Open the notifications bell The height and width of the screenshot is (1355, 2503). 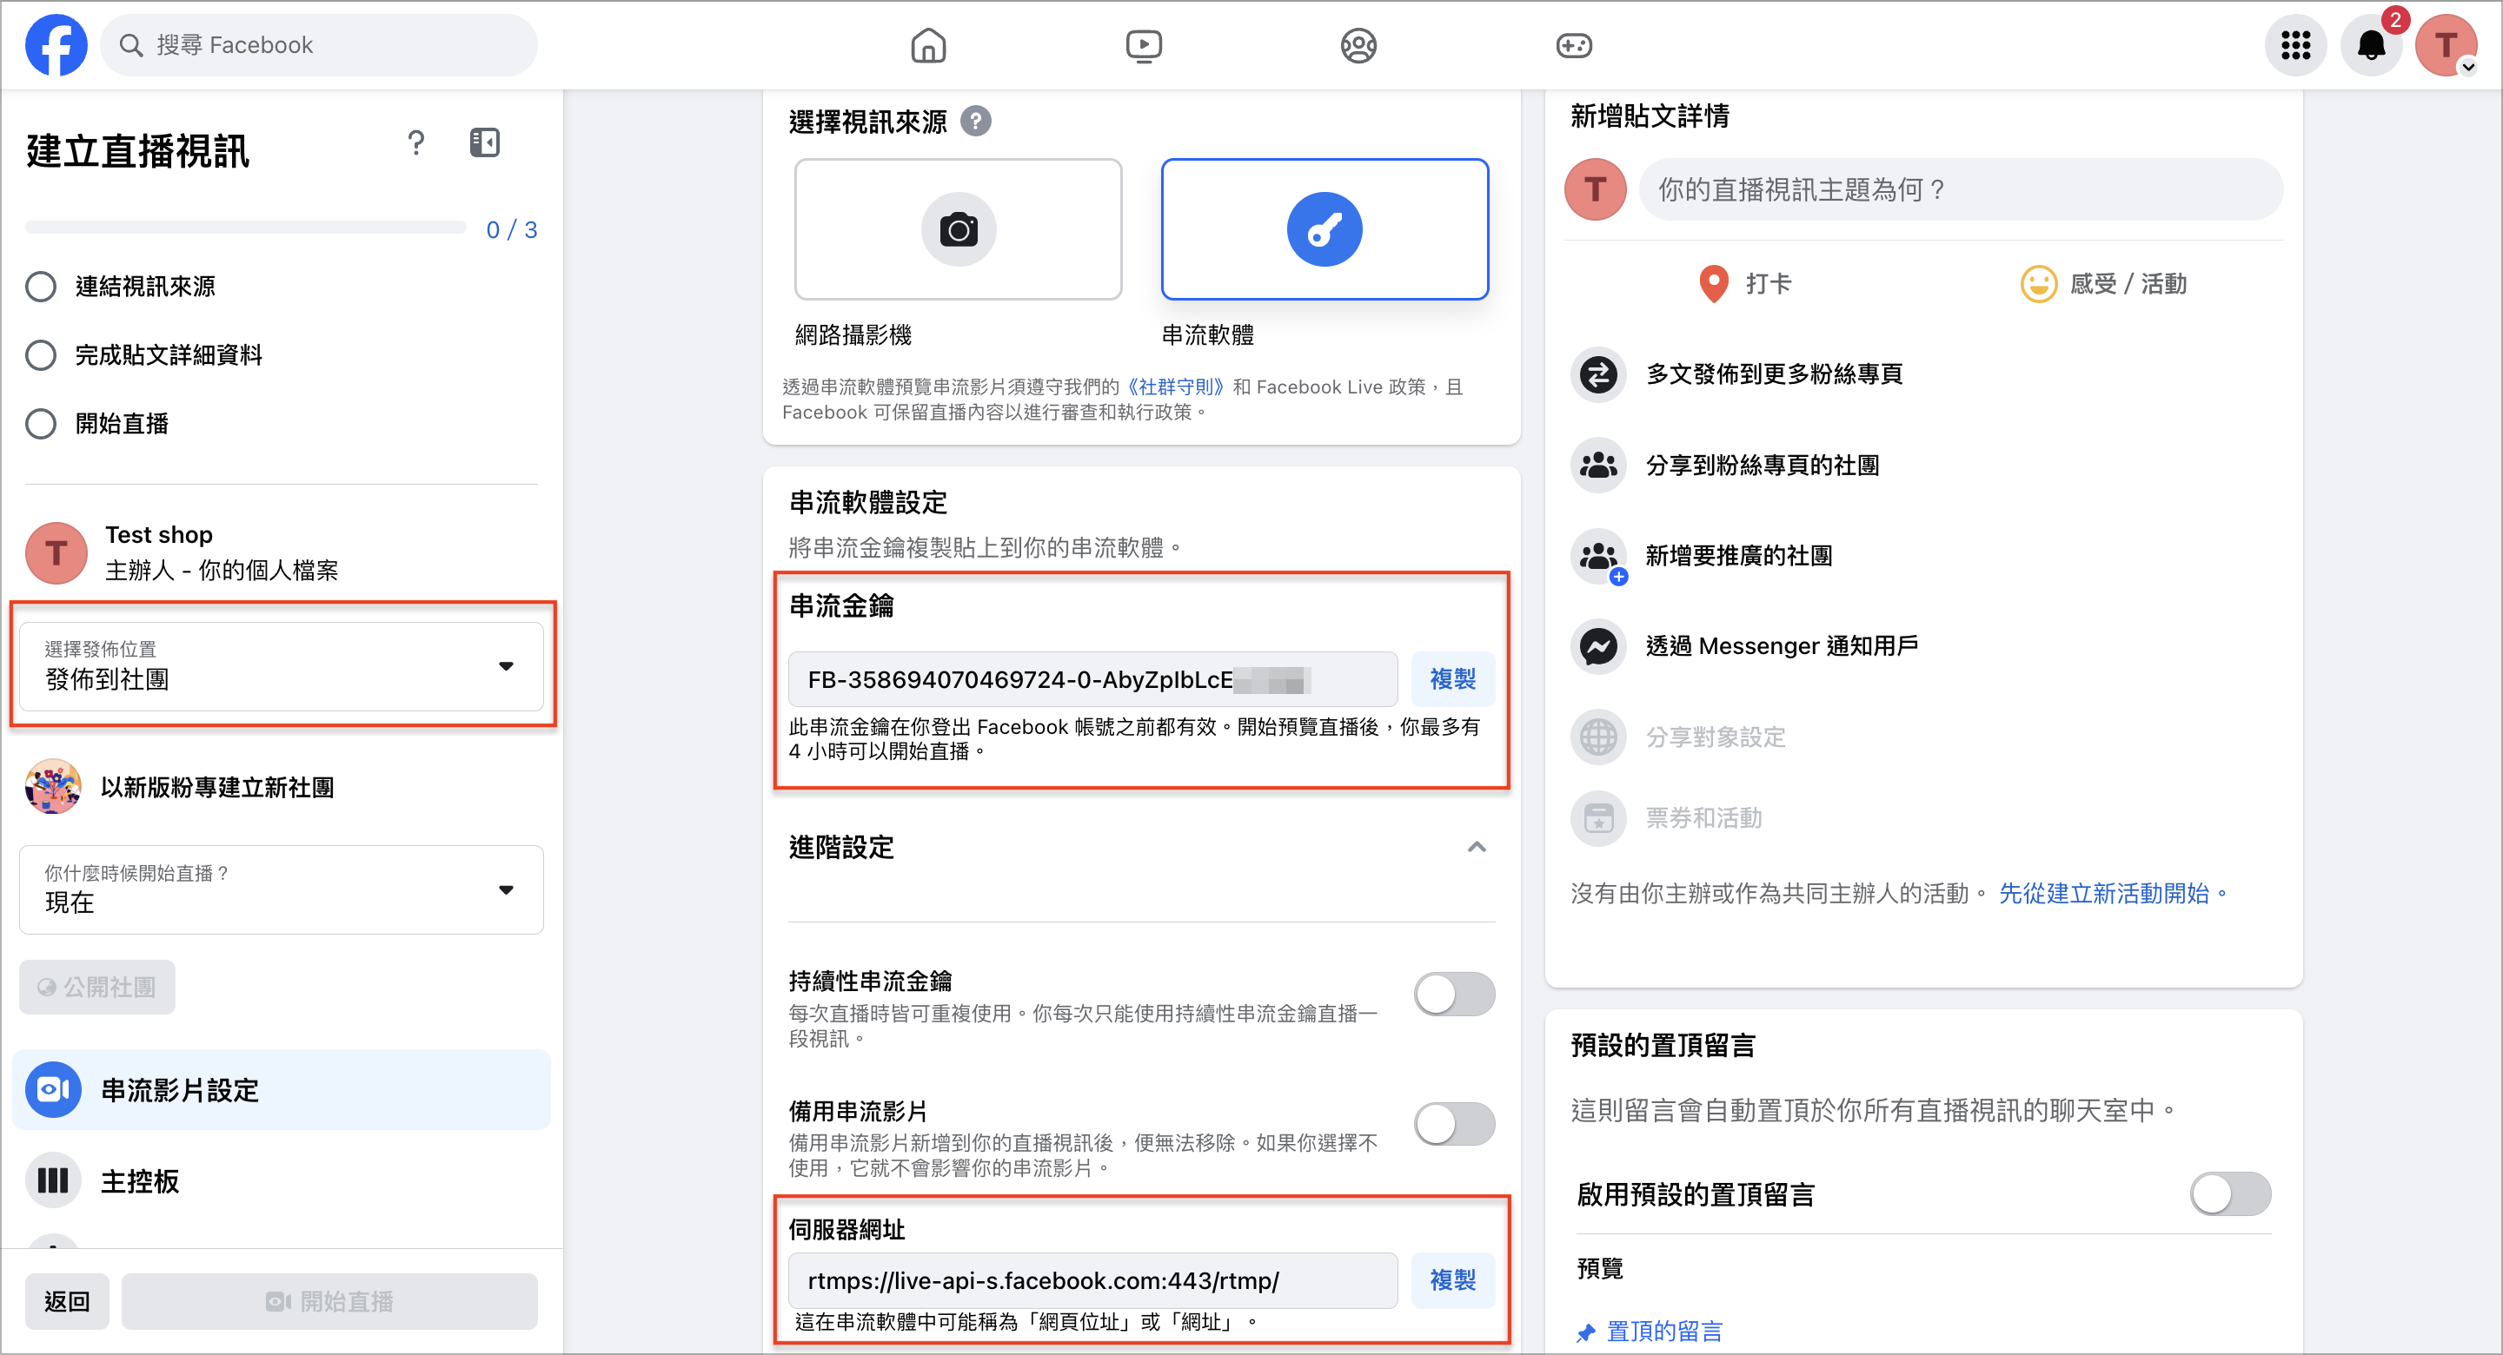click(2372, 44)
